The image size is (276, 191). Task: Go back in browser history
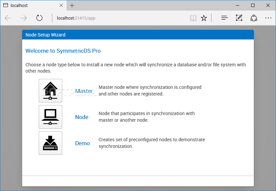click(8, 18)
